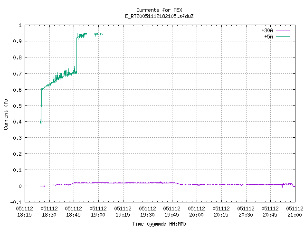Click the x-axis label 'Time (yymmdd HH:MM)'
This screenshot has width=304, height=228.
point(159,224)
